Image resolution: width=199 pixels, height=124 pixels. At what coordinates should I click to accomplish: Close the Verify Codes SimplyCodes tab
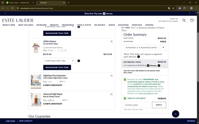click(33, 3)
